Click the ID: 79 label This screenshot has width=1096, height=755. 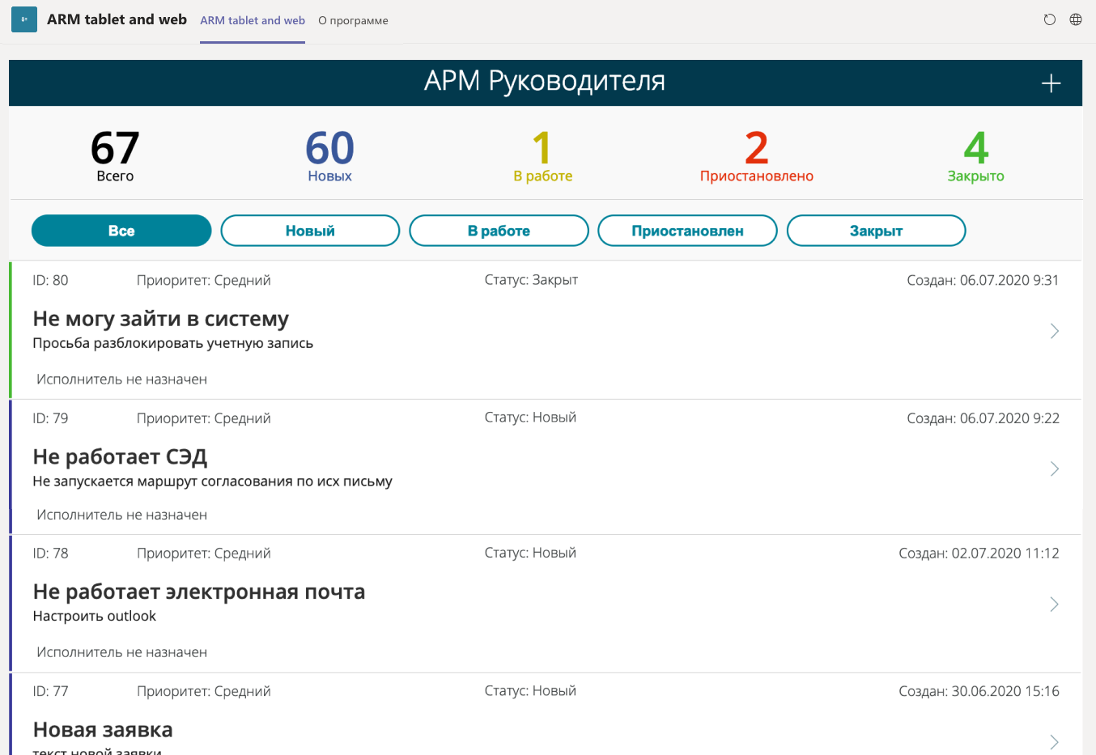(50, 418)
